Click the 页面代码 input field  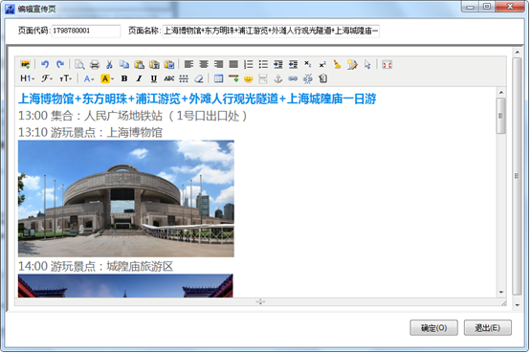coord(86,31)
